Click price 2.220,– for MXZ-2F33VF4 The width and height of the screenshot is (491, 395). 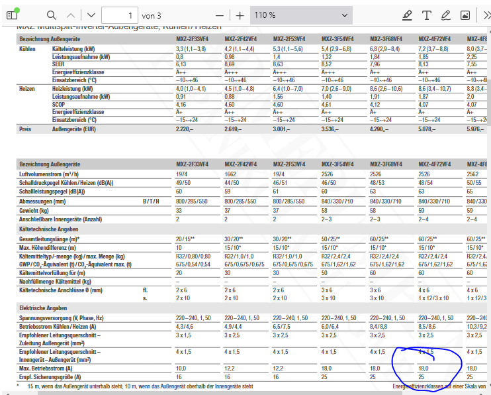point(185,129)
